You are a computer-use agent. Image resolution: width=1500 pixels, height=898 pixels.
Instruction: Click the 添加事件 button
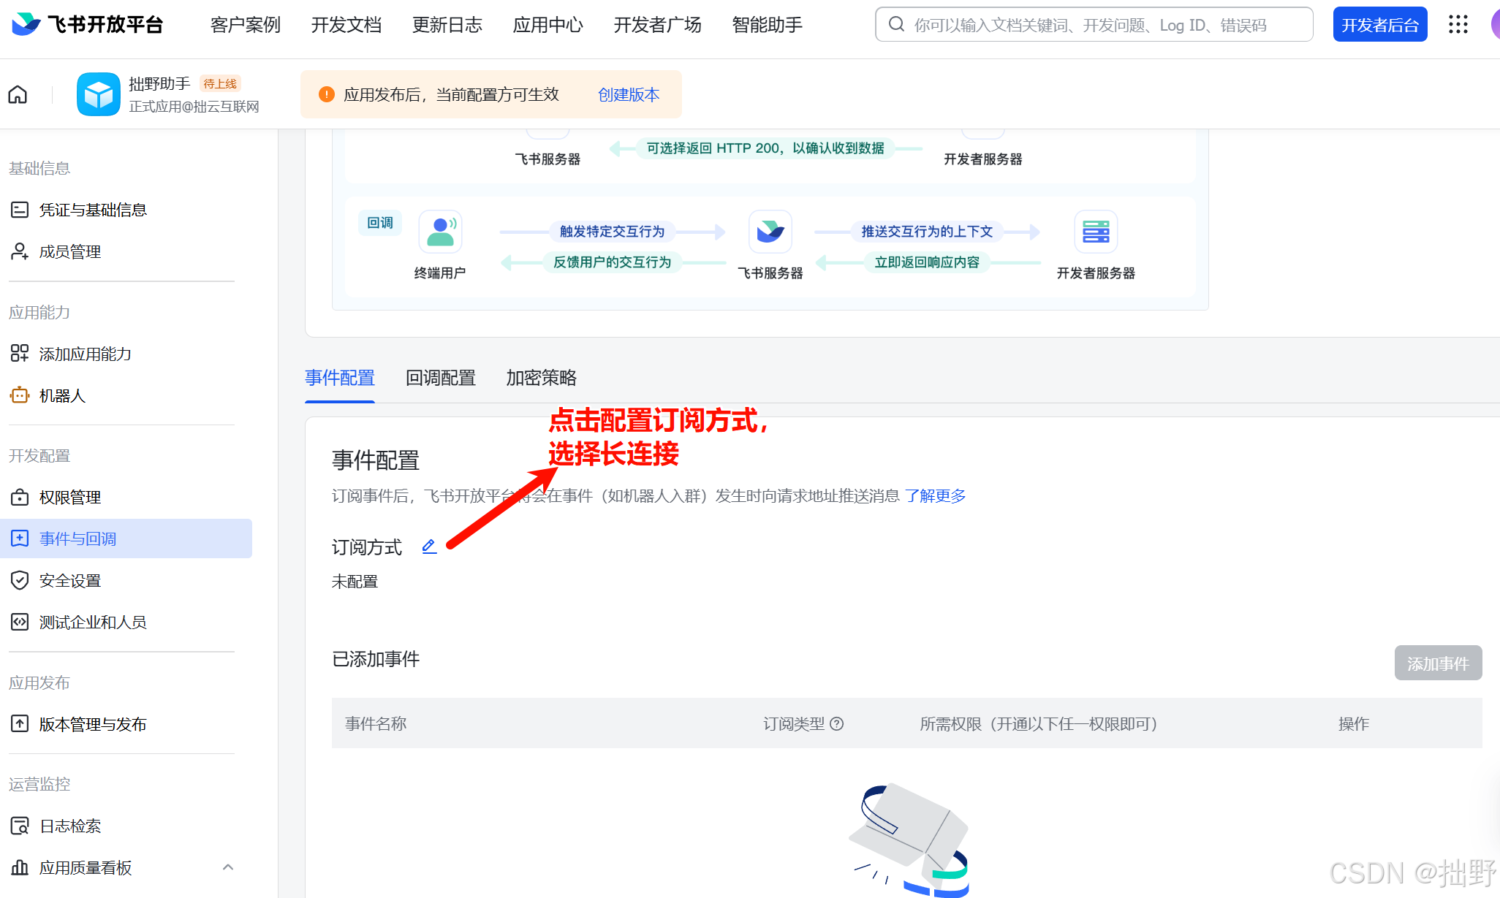coord(1437,663)
